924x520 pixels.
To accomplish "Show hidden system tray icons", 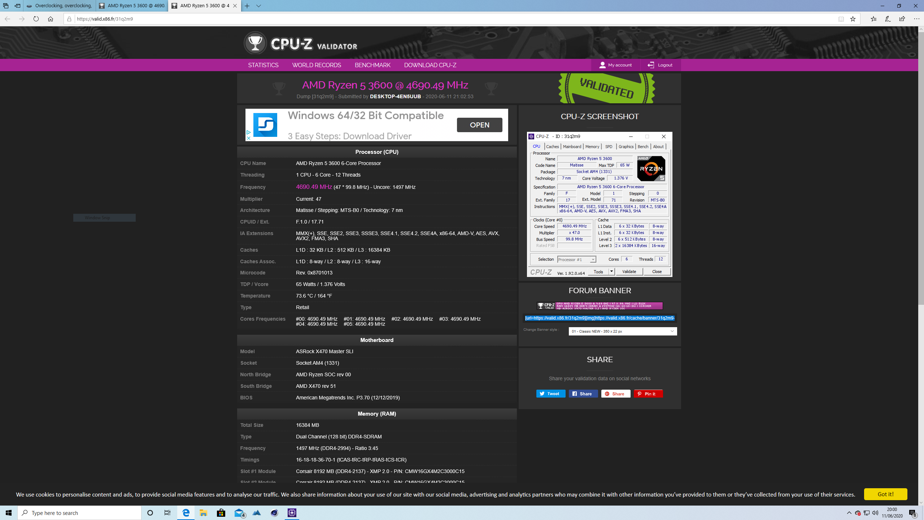I will 849,513.
